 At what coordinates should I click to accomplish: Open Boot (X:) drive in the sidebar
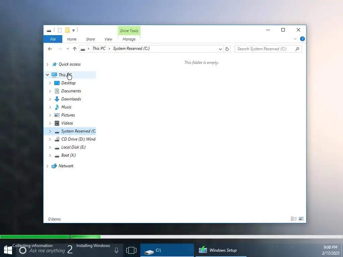pos(68,155)
